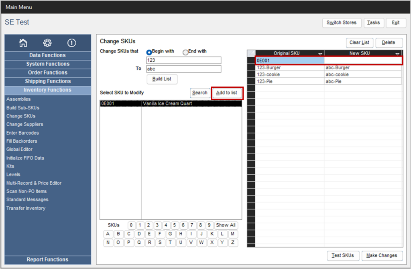Open the Report Functions section

(x=47, y=259)
